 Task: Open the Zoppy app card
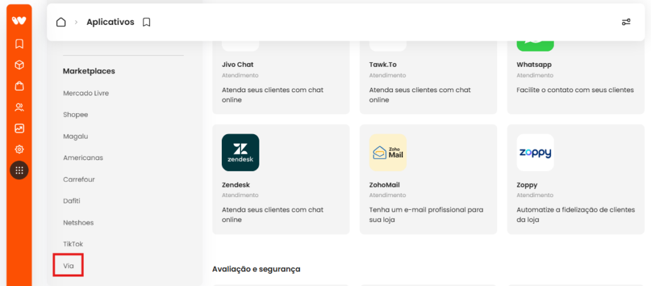[576, 179]
